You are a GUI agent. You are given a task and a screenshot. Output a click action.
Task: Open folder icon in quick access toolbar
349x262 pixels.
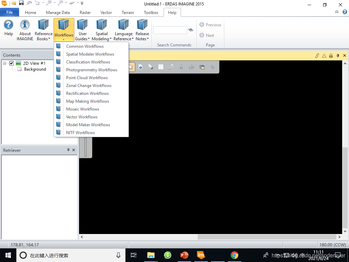pyautogui.click(x=14, y=3)
